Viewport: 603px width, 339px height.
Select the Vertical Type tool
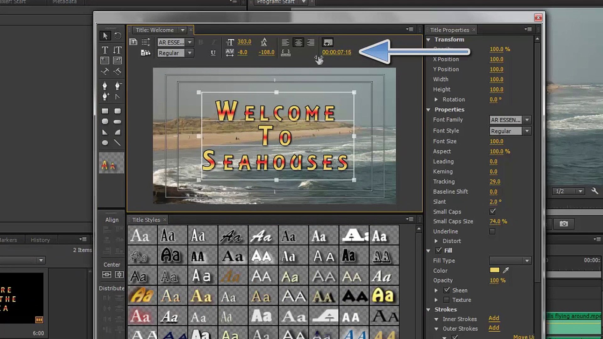117,50
